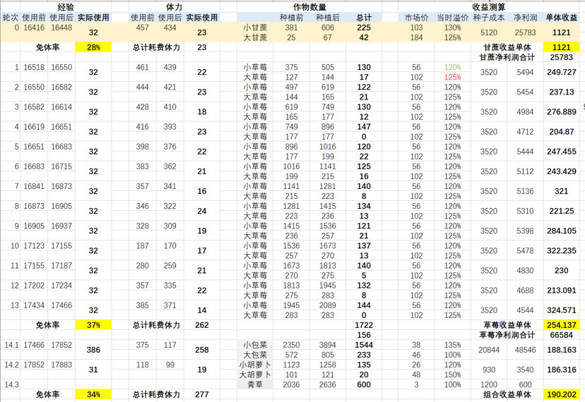Select the 150% 大胡萝卜 premium cell
This screenshot has height=402, width=585.
(x=453, y=374)
